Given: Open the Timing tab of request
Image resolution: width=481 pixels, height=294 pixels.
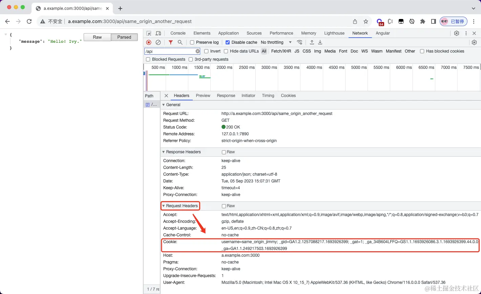Looking at the screenshot, I should [x=268, y=96].
